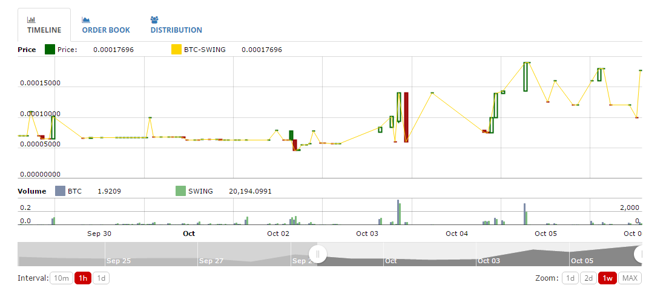Click the Zoom: label

click(547, 278)
